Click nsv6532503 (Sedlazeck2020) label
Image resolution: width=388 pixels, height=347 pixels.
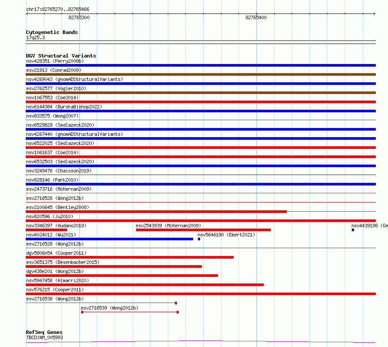point(60,162)
